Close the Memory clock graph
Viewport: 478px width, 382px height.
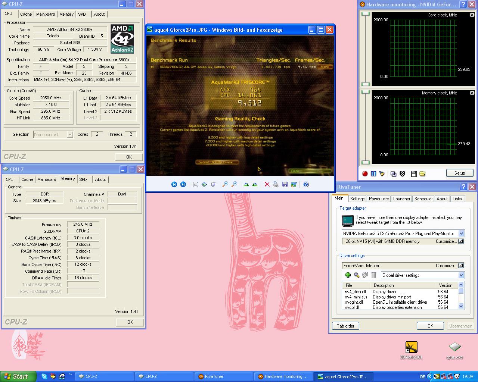pos(472,93)
